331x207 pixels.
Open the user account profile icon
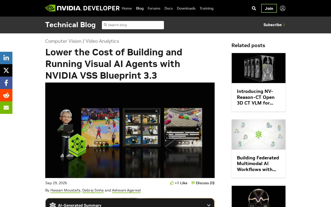click(283, 8)
